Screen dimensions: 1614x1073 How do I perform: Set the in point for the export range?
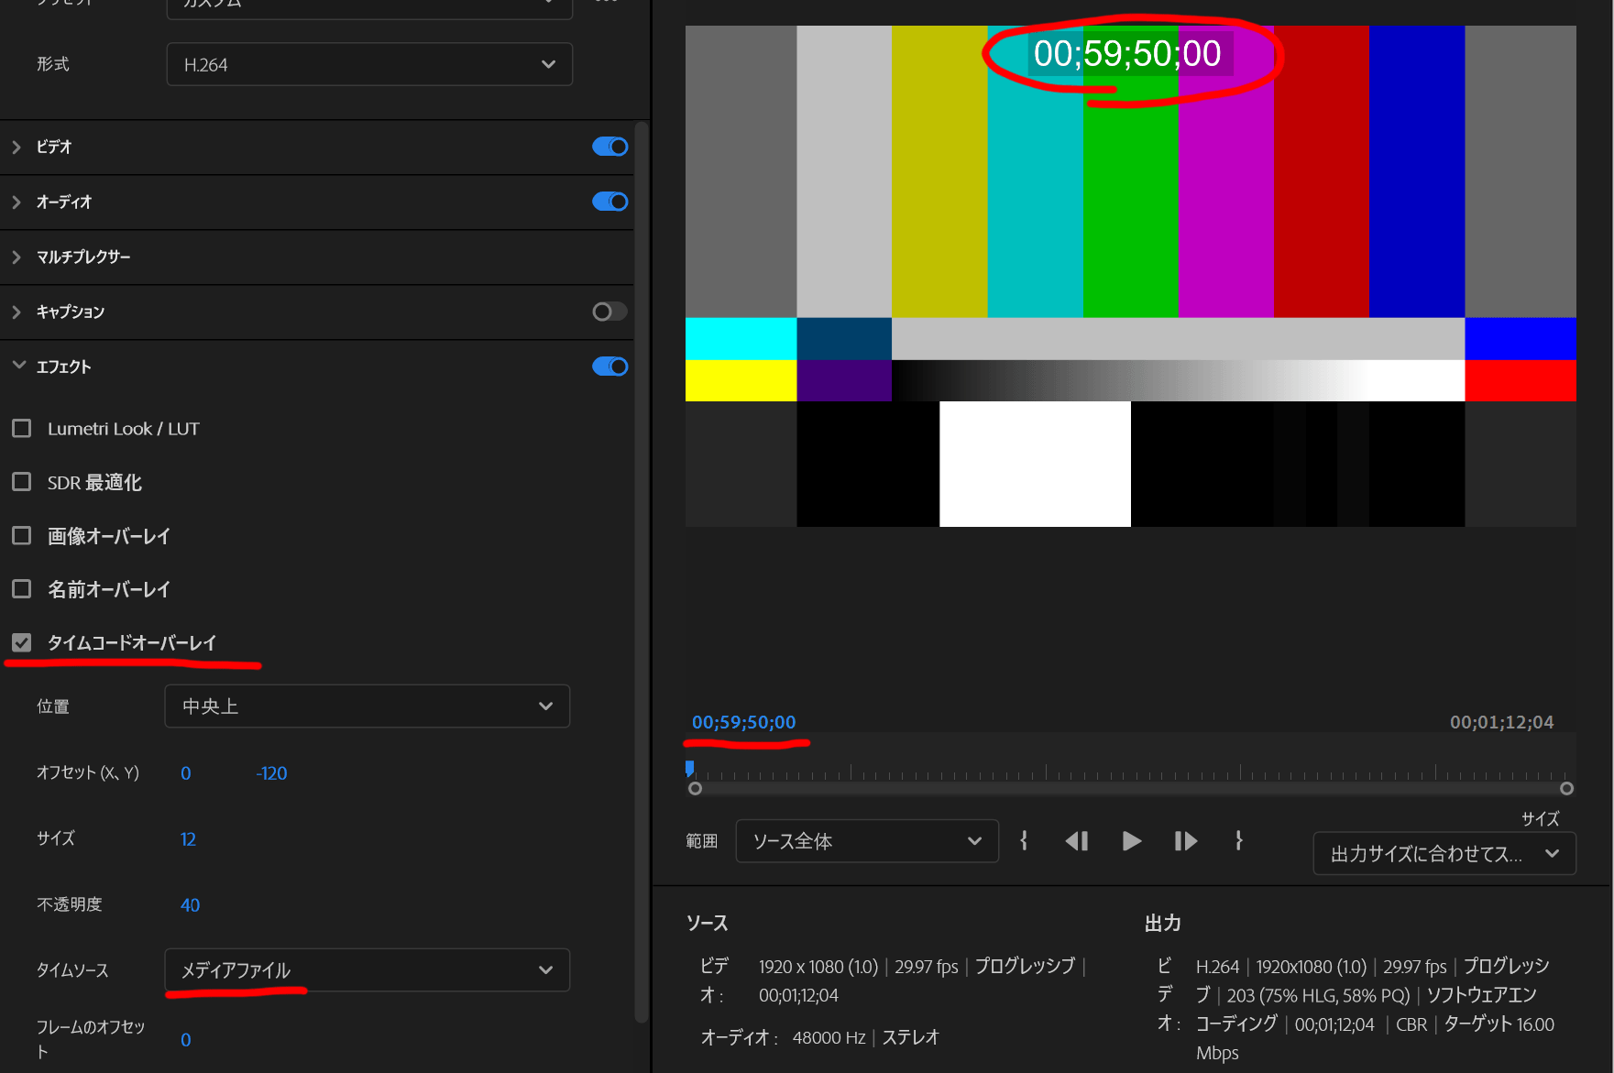point(1024,840)
